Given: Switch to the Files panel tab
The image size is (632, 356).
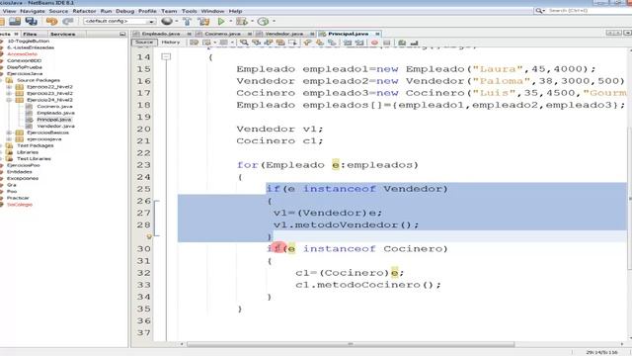Looking at the screenshot, I should pyautogui.click(x=30, y=34).
